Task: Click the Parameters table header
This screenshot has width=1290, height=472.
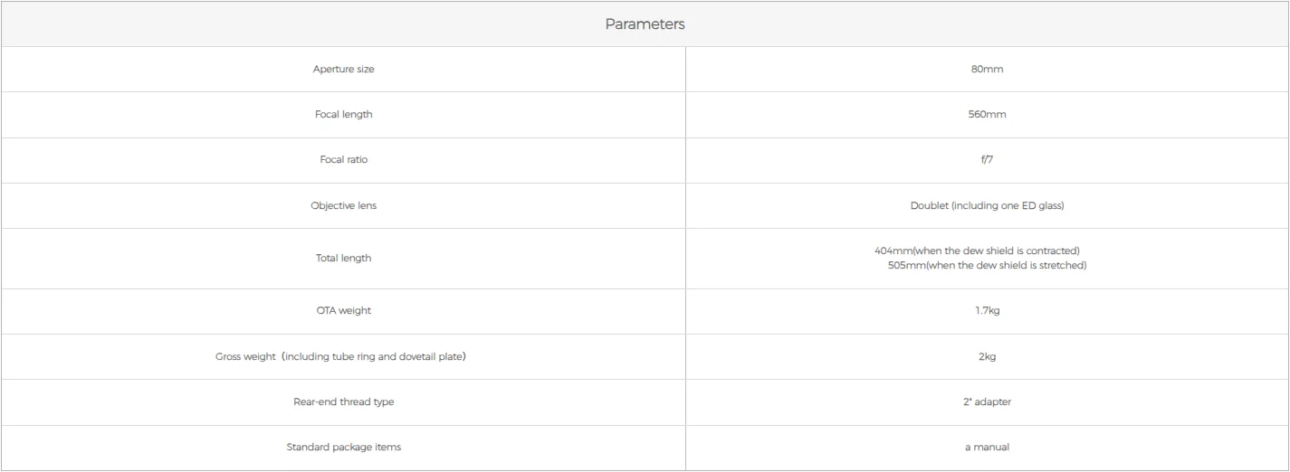Action: coord(645,24)
